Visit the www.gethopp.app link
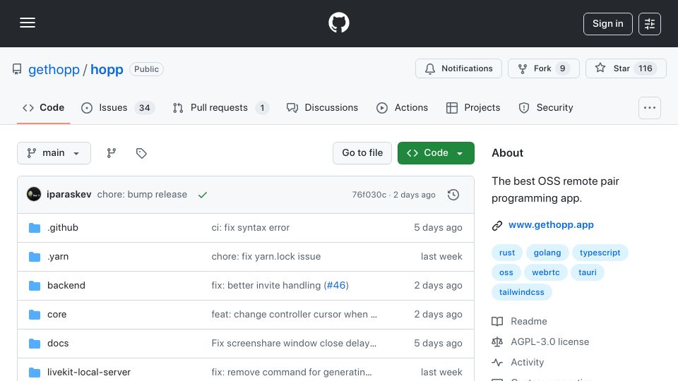 [551, 225]
